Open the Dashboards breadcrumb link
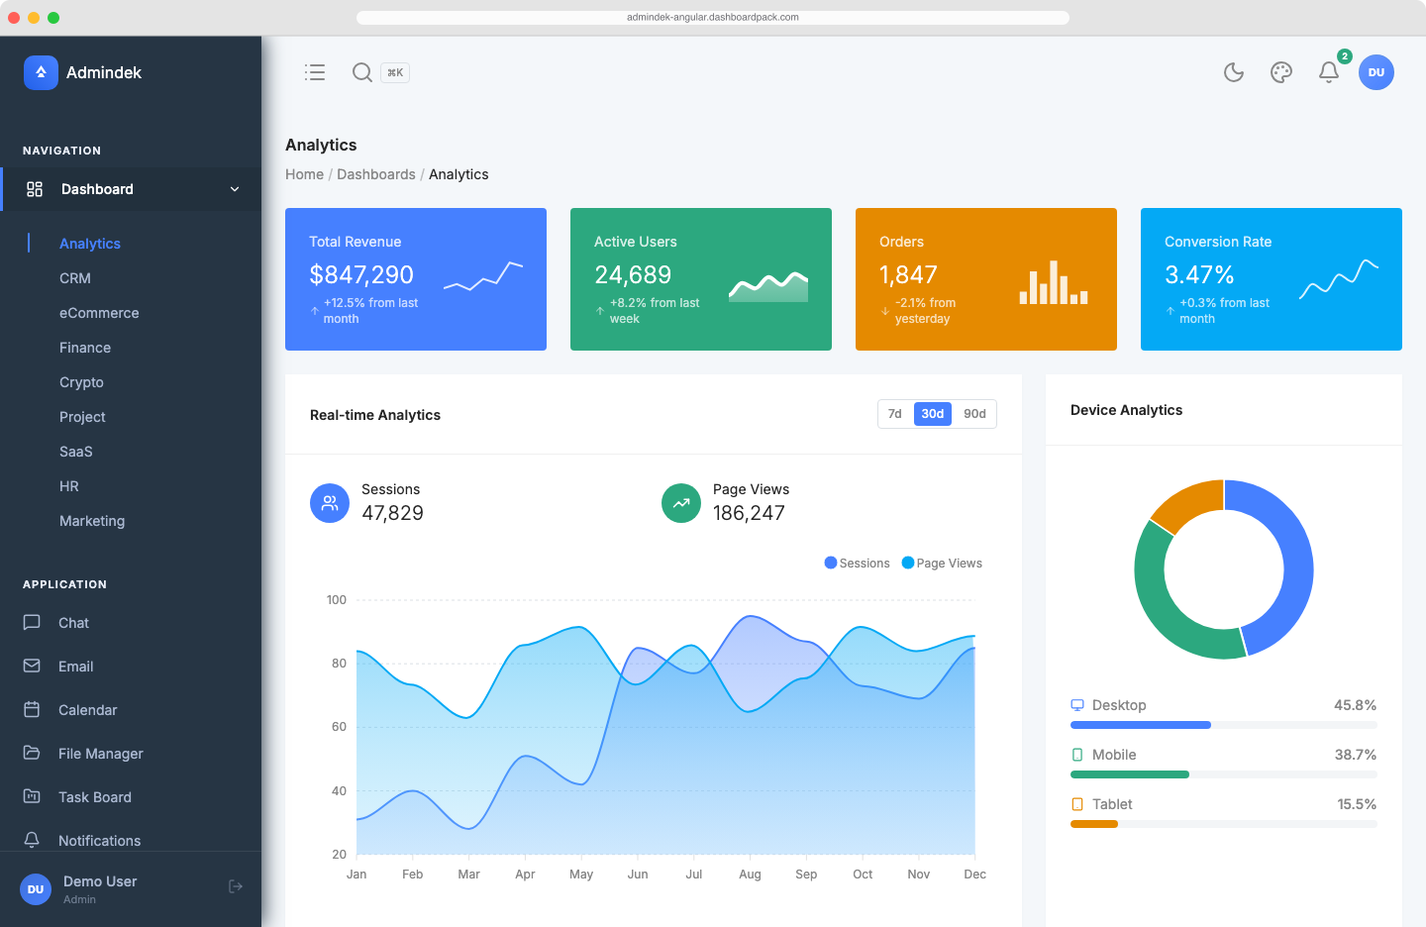The width and height of the screenshot is (1426, 927). click(x=376, y=174)
